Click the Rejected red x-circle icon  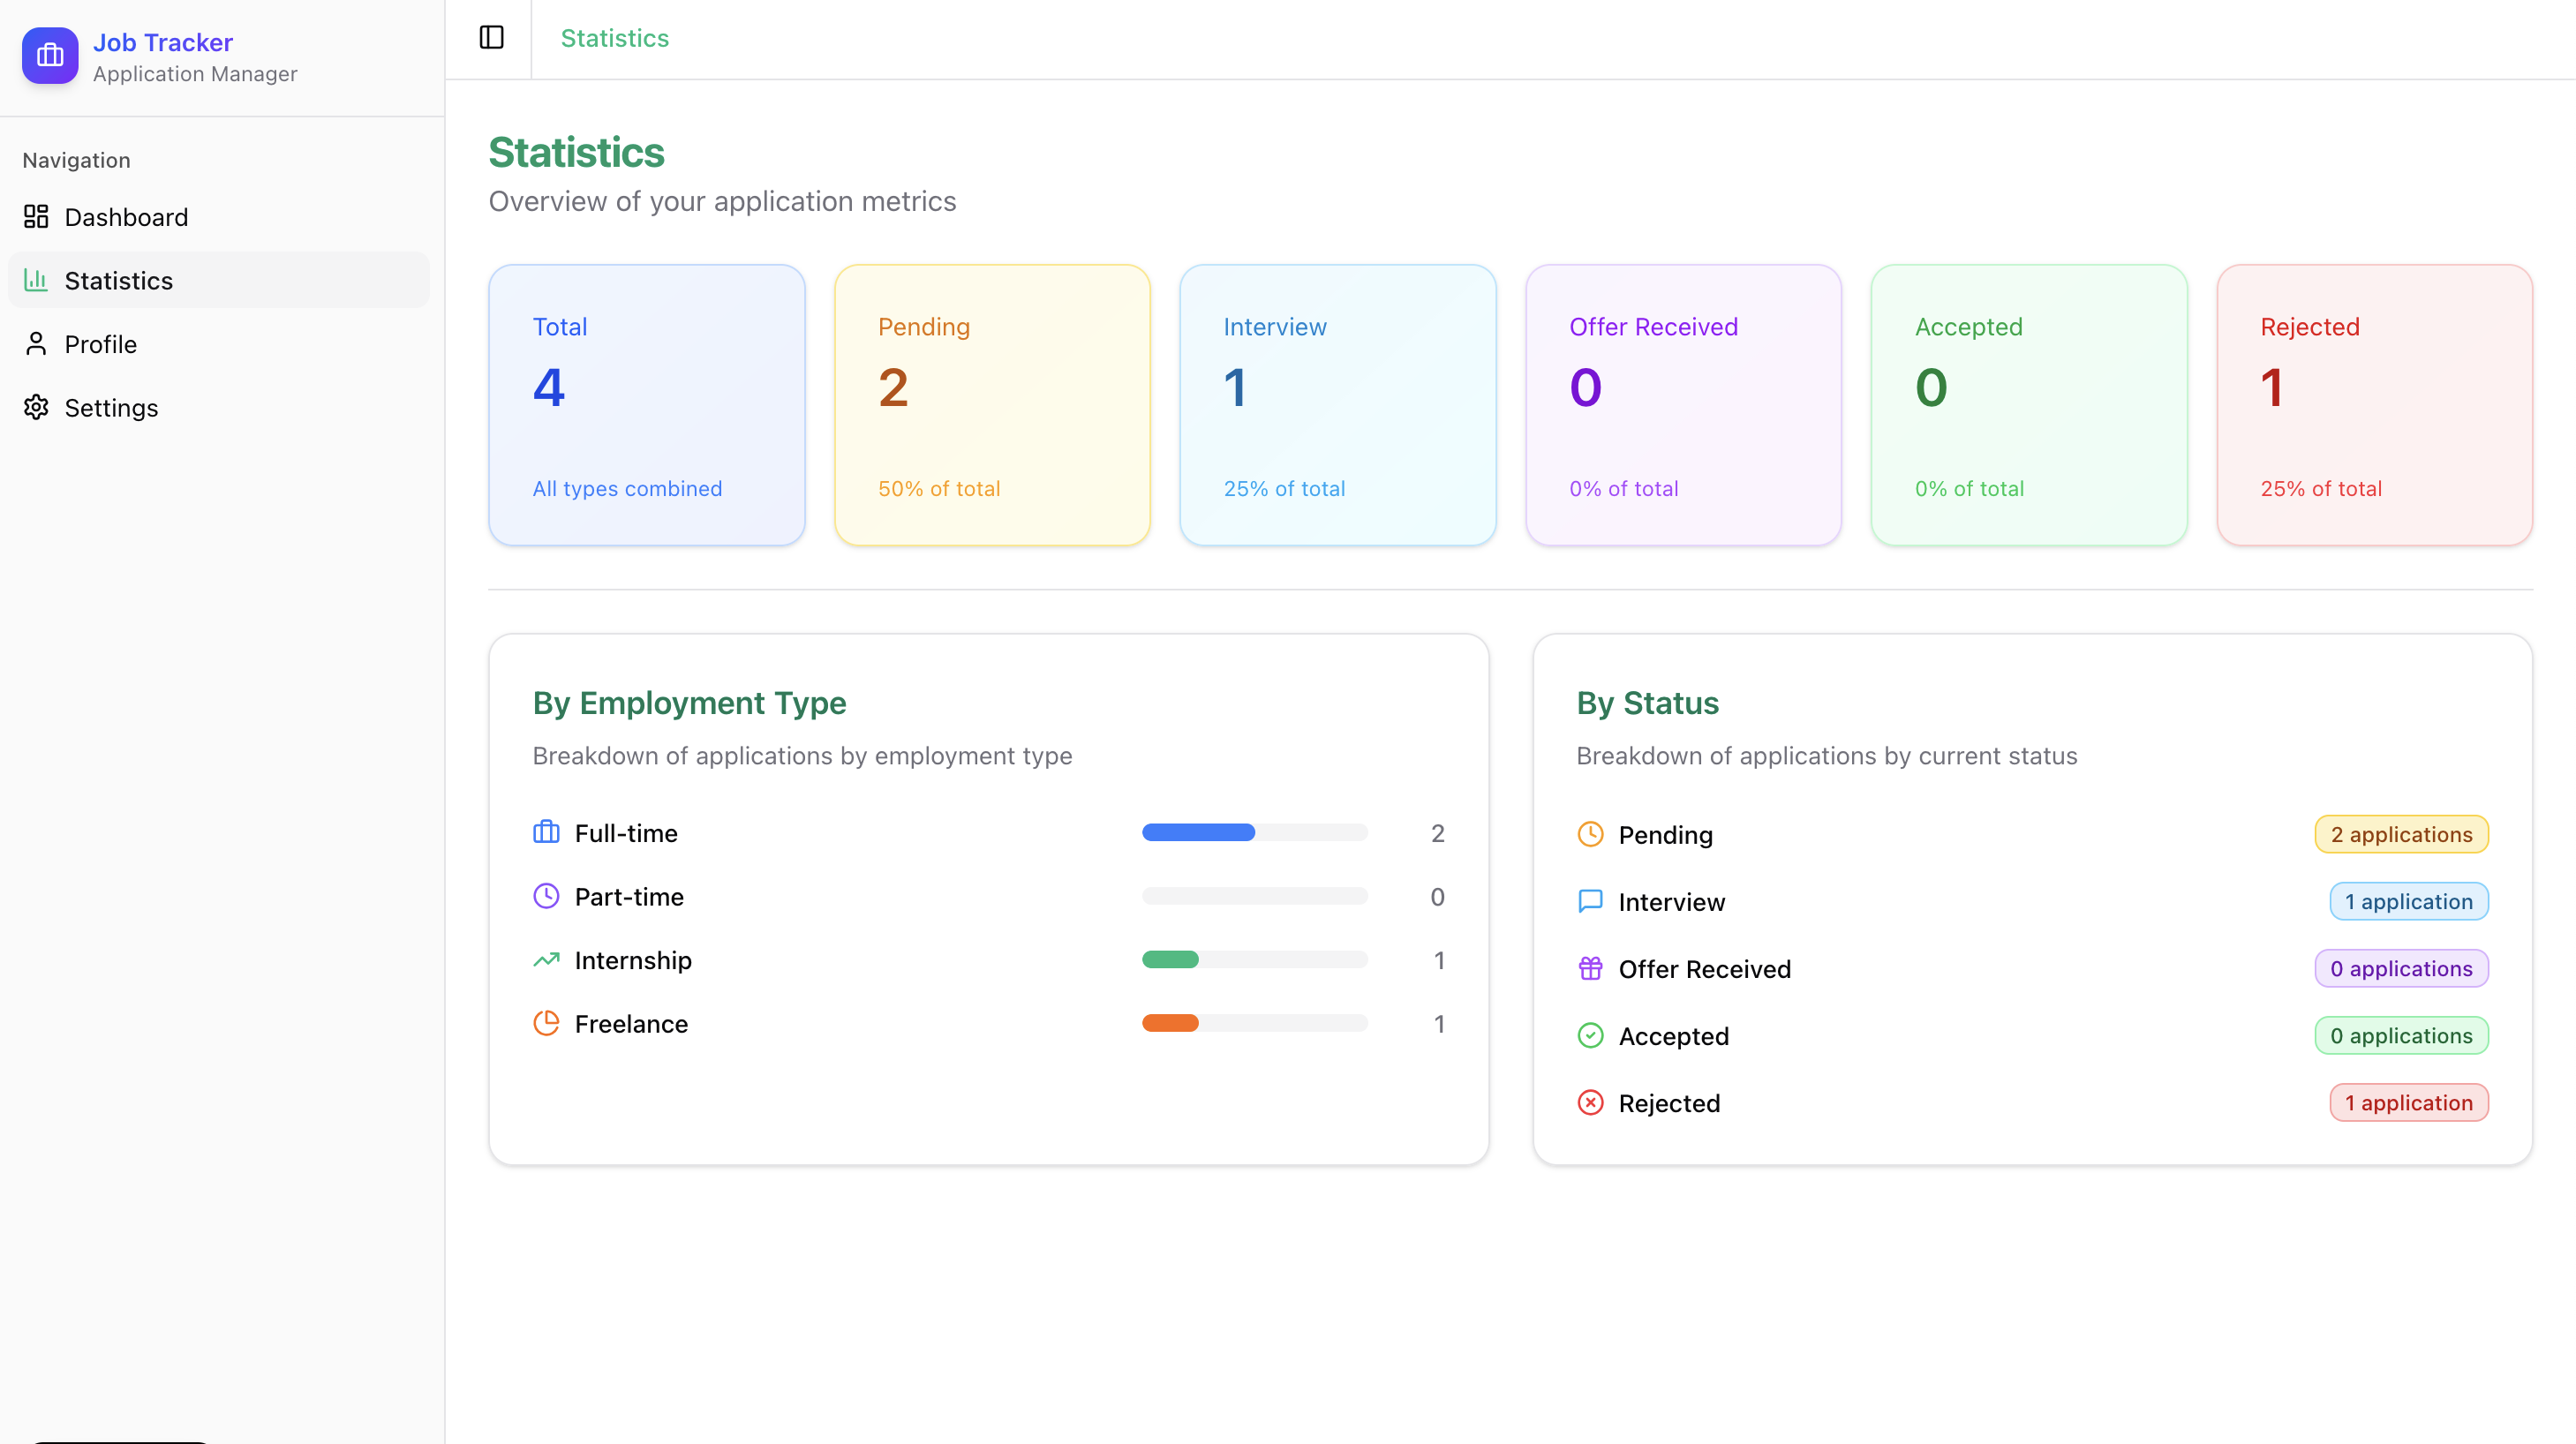point(1590,1102)
